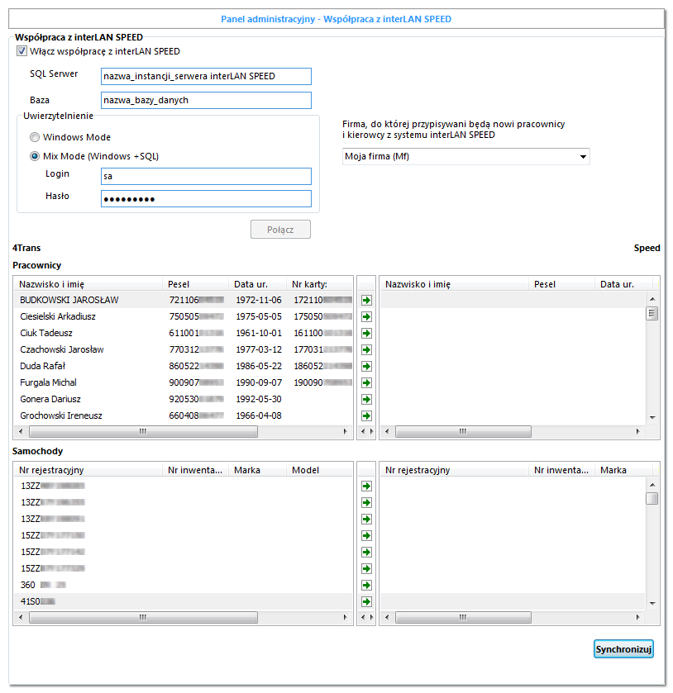Click green arrow beside Czachowski Jarosław
Image resolution: width=673 pixels, height=693 pixels.
(x=366, y=350)
